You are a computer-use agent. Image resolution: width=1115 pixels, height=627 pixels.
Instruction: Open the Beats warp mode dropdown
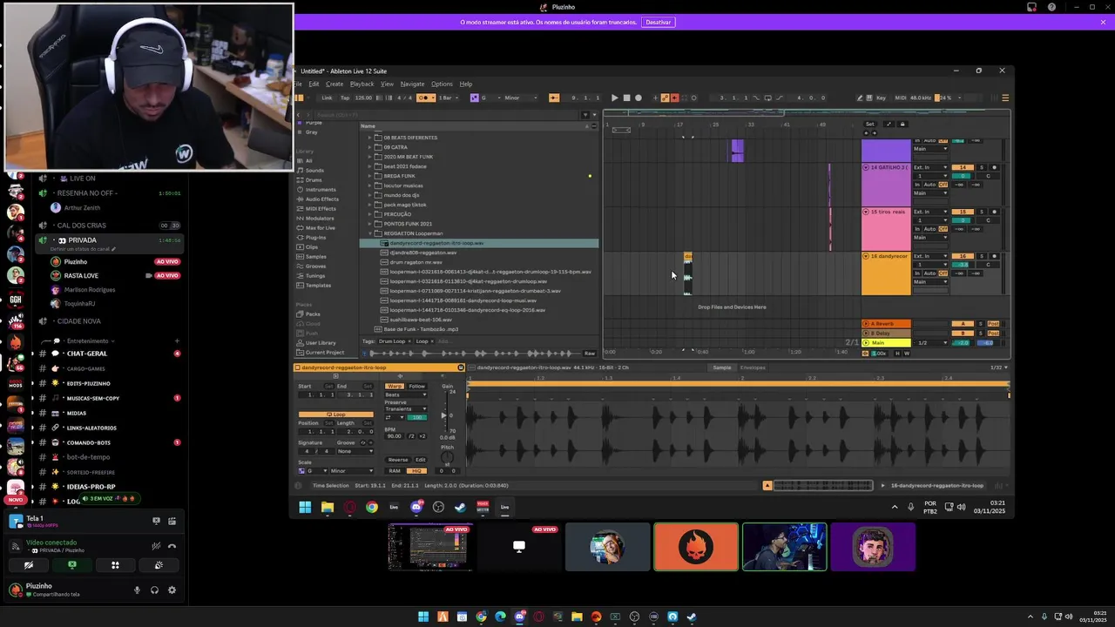[406, 394]
